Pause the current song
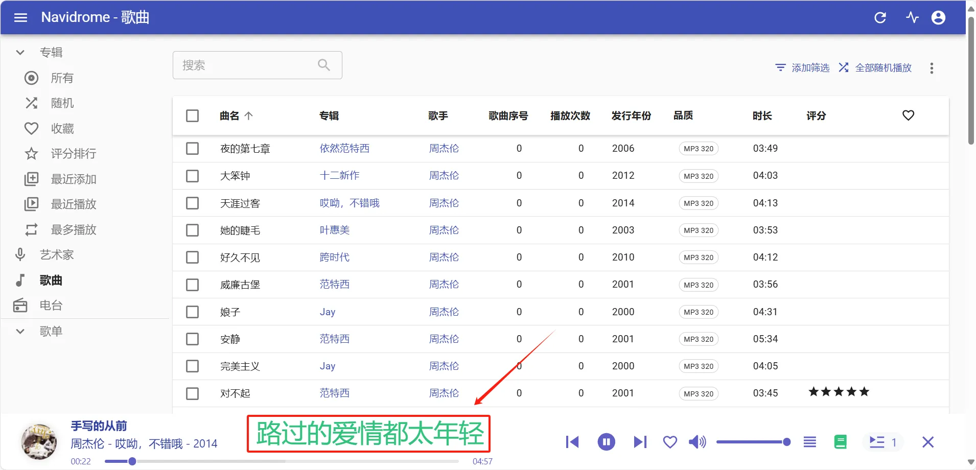 click(x=606, y=442)
